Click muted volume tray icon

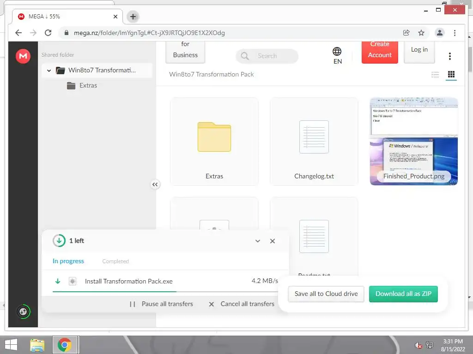click(x=418, y=345)
